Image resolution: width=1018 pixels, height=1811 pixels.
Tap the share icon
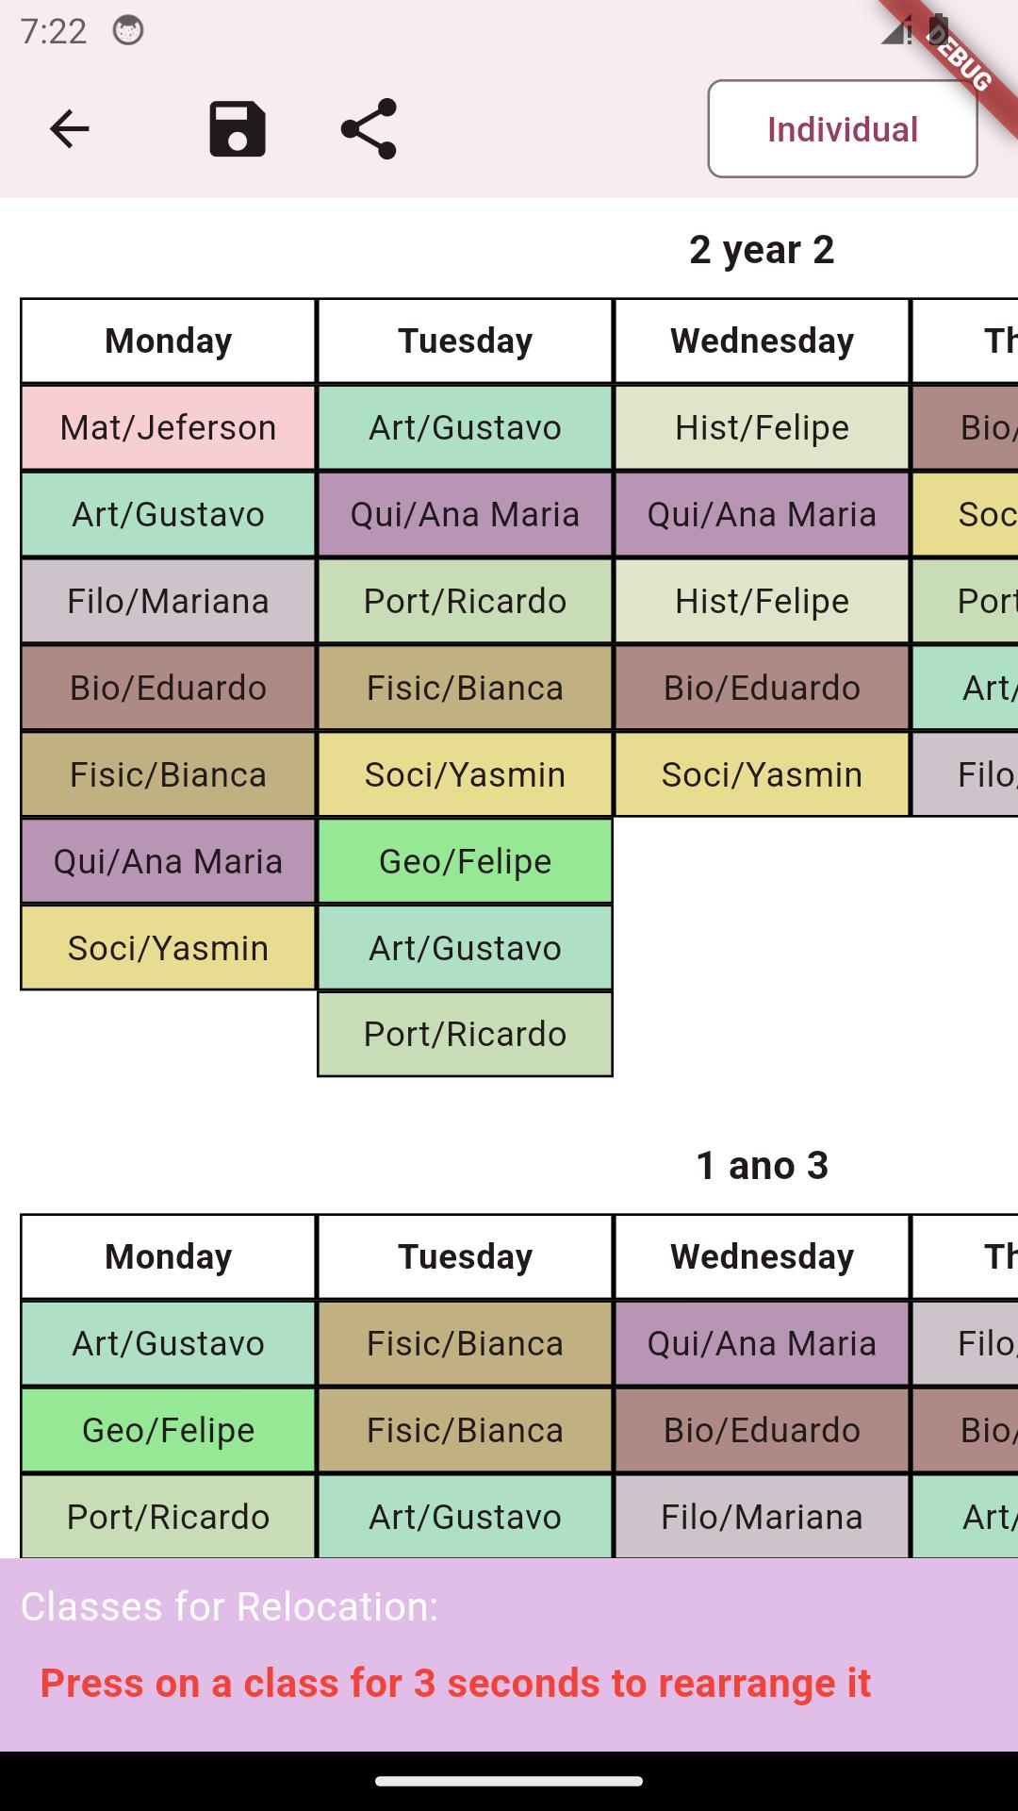point(369,129)
